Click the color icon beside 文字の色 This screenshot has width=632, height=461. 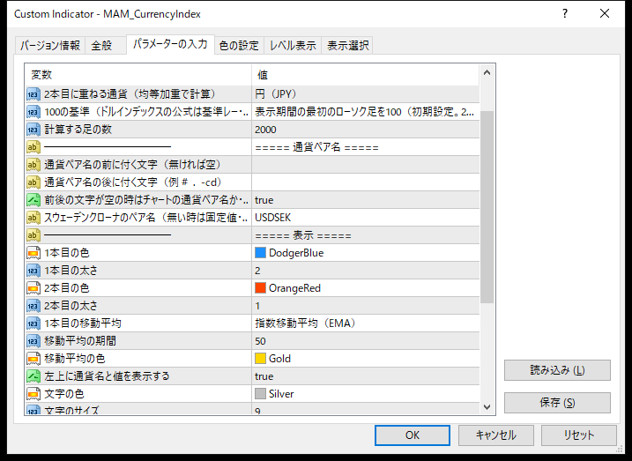(x=33, y=394)
